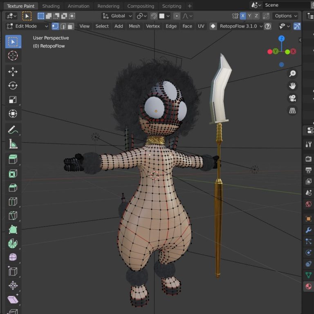
Task: Expand Global transform orientation dropdown
Action: point(117,16)
